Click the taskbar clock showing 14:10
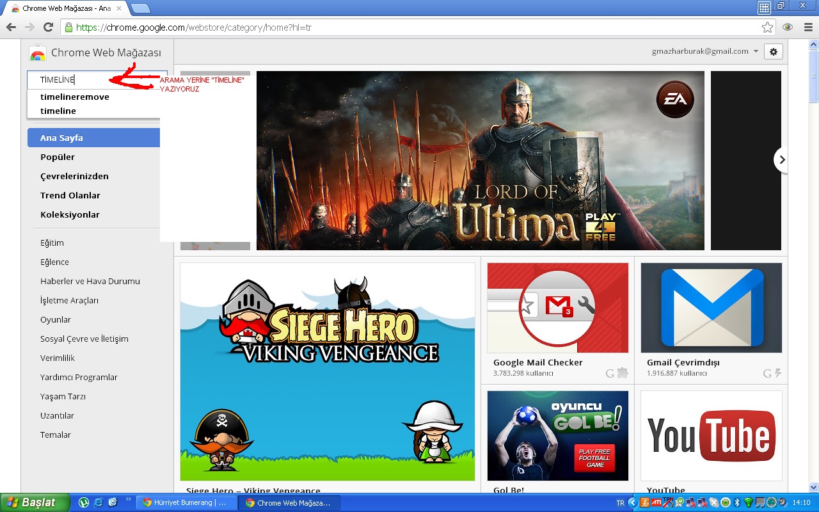The width and height of the screenshot is (819, 512). [802, 503]
